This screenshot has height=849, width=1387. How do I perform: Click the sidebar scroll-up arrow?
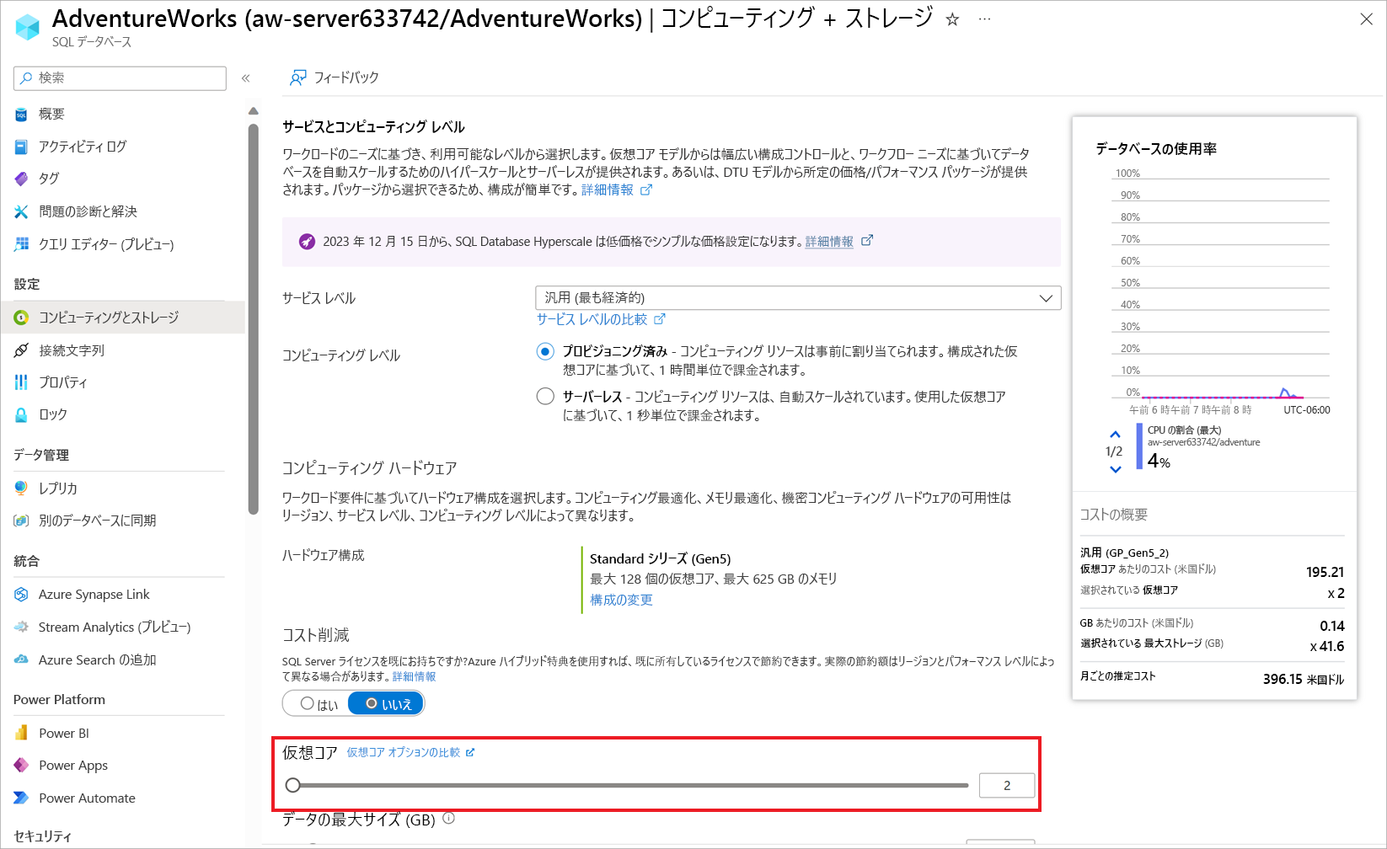coord(254,111)
